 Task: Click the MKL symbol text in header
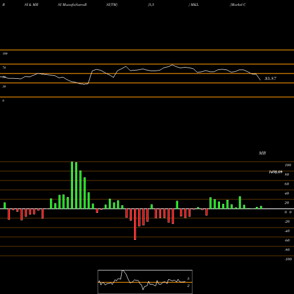point(195,5)
